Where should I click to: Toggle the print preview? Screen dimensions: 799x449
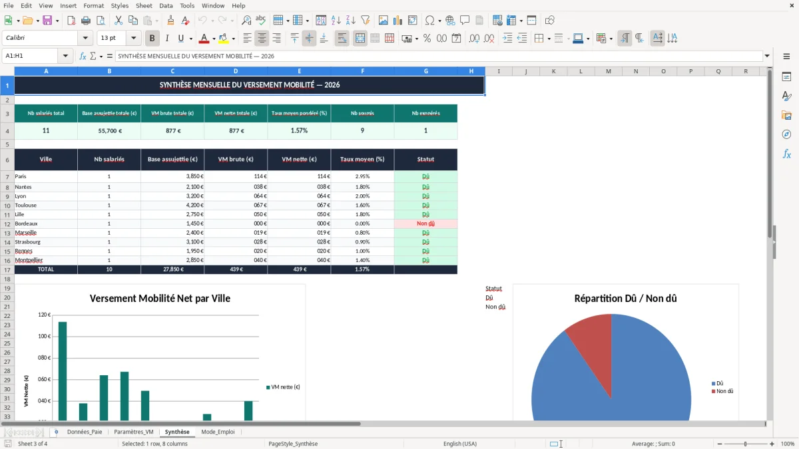pyautogui.click(x=99, y=21)
